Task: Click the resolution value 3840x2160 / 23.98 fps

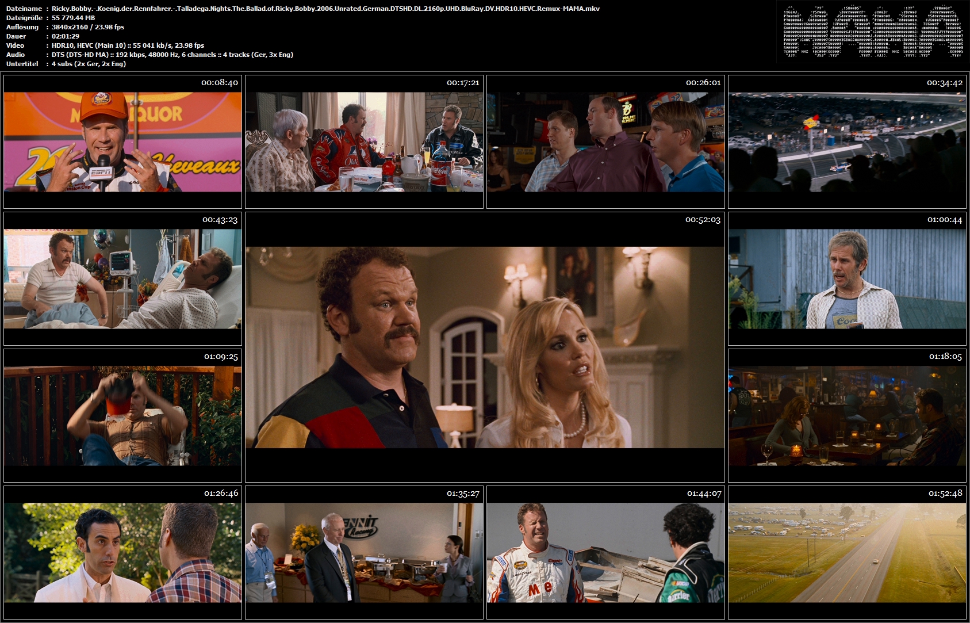Action: 88,27
